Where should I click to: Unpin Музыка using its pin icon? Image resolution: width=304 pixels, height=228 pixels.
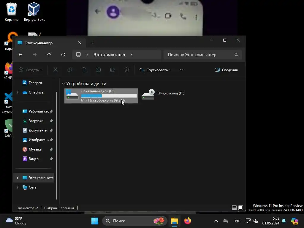tap(51, 149)
